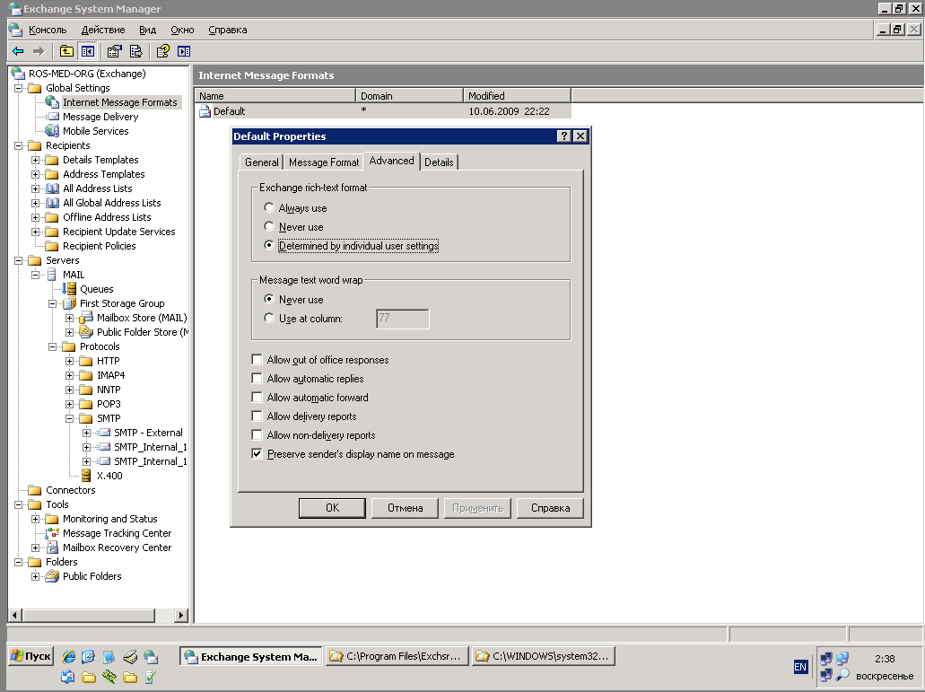Open the Пуск start button
The image size is (925, 692).
(31, 656)
